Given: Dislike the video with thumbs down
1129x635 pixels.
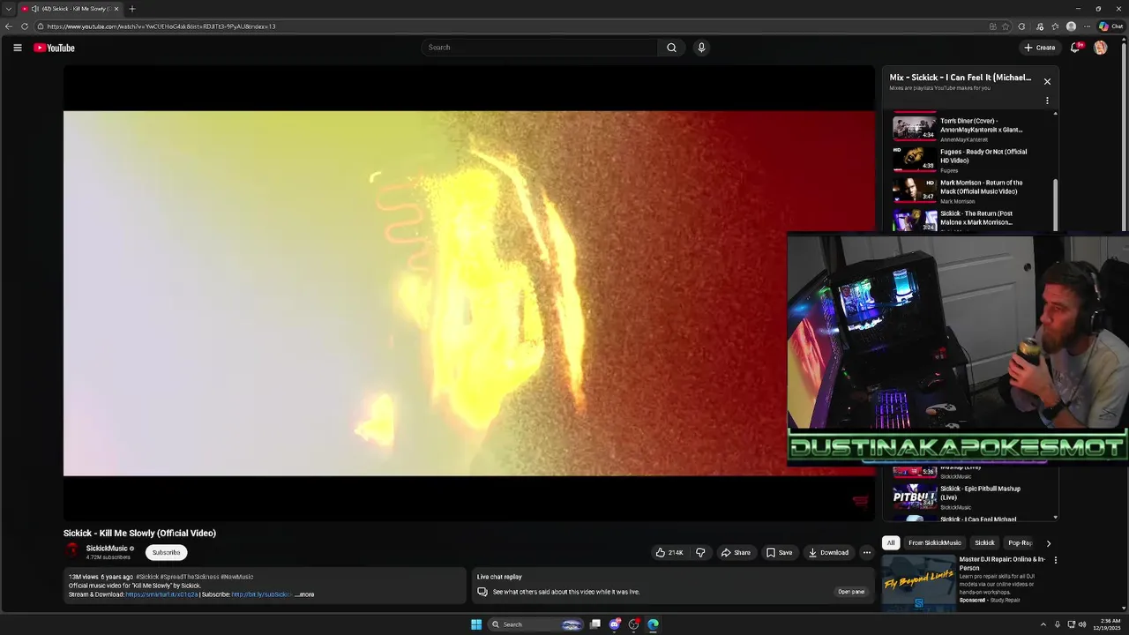Looking at the screenshot, I should [x=700, y=553].
